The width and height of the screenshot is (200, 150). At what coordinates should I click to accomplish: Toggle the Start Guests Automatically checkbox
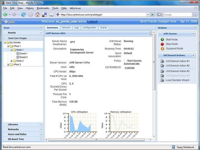coord(125,61)
